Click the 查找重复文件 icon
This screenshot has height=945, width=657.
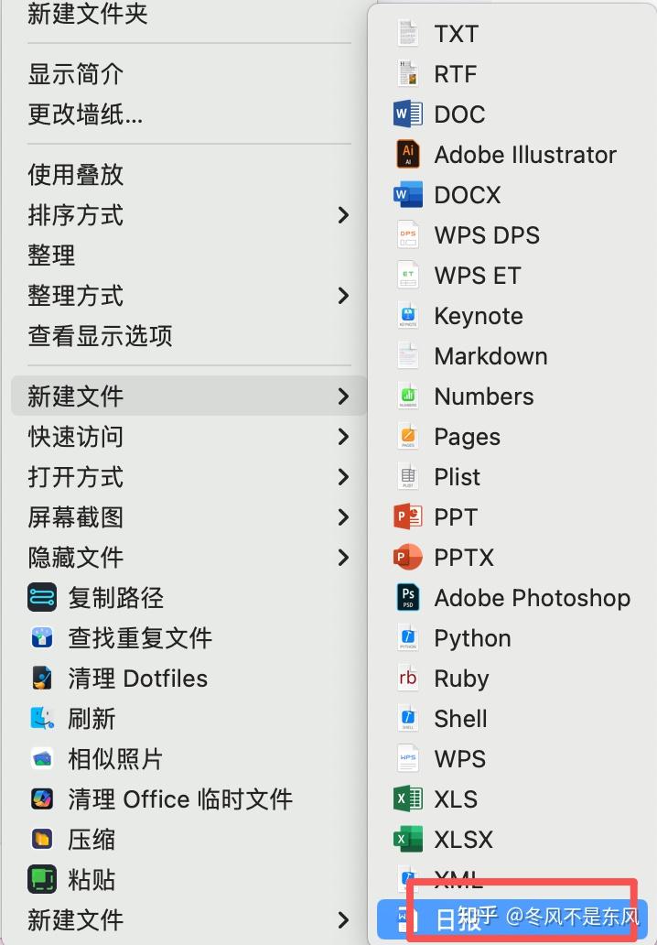42,637
